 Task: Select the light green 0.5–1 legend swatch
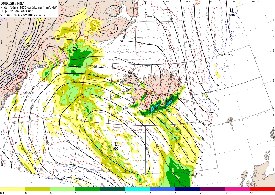pos(62,189)
